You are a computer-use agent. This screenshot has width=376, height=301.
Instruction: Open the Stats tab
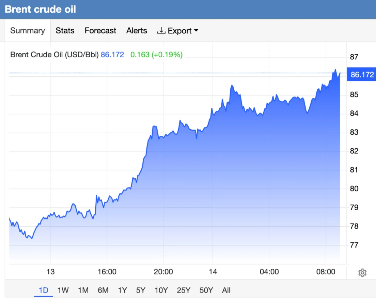[65, 30]
